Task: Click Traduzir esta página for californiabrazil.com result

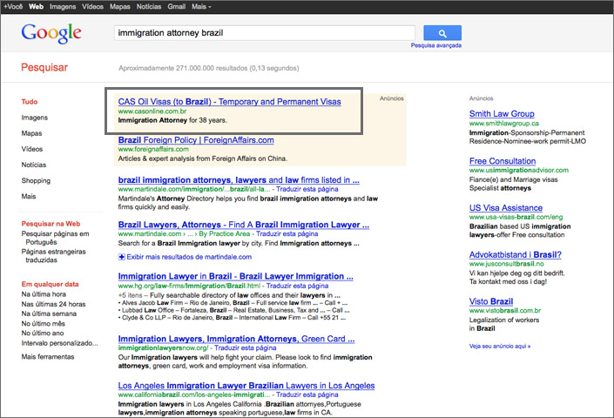Action: click(x=307, y=394)
